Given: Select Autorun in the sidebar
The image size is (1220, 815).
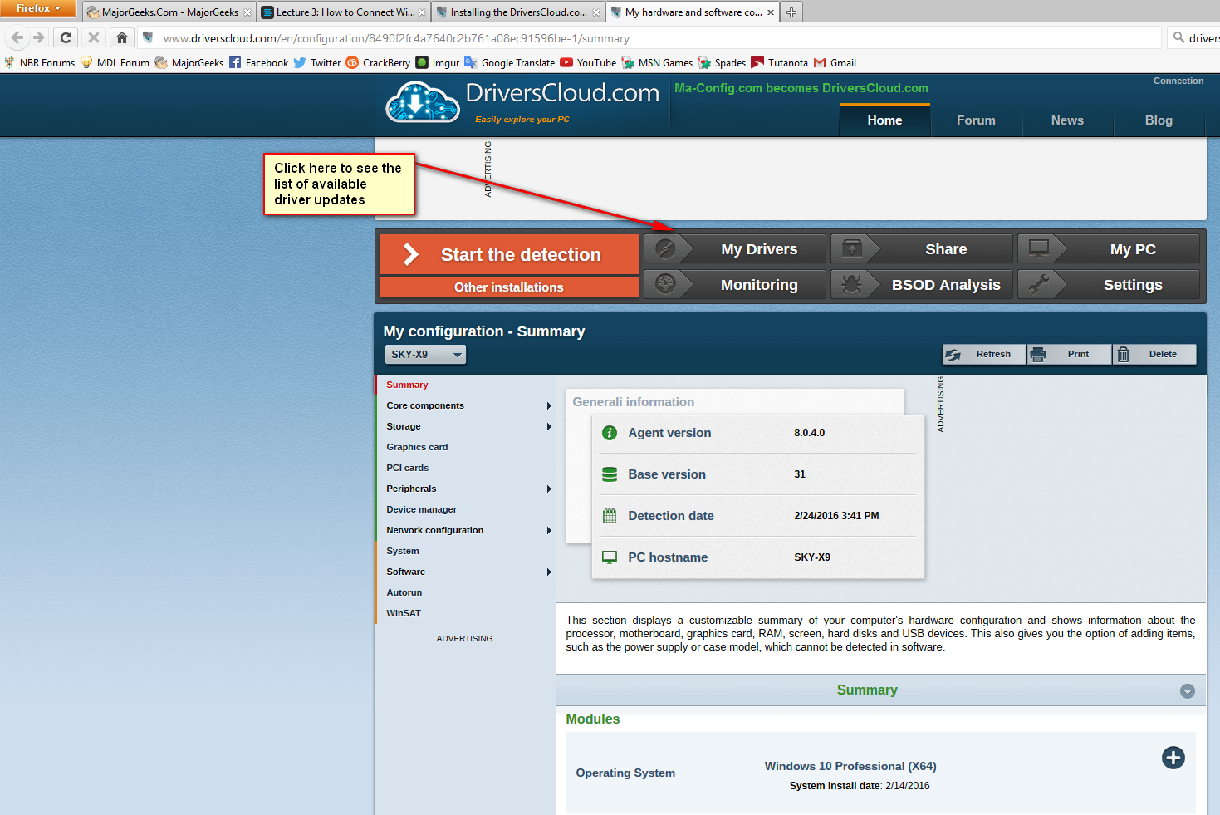Looking at the screenshot, I should (404, 593).
